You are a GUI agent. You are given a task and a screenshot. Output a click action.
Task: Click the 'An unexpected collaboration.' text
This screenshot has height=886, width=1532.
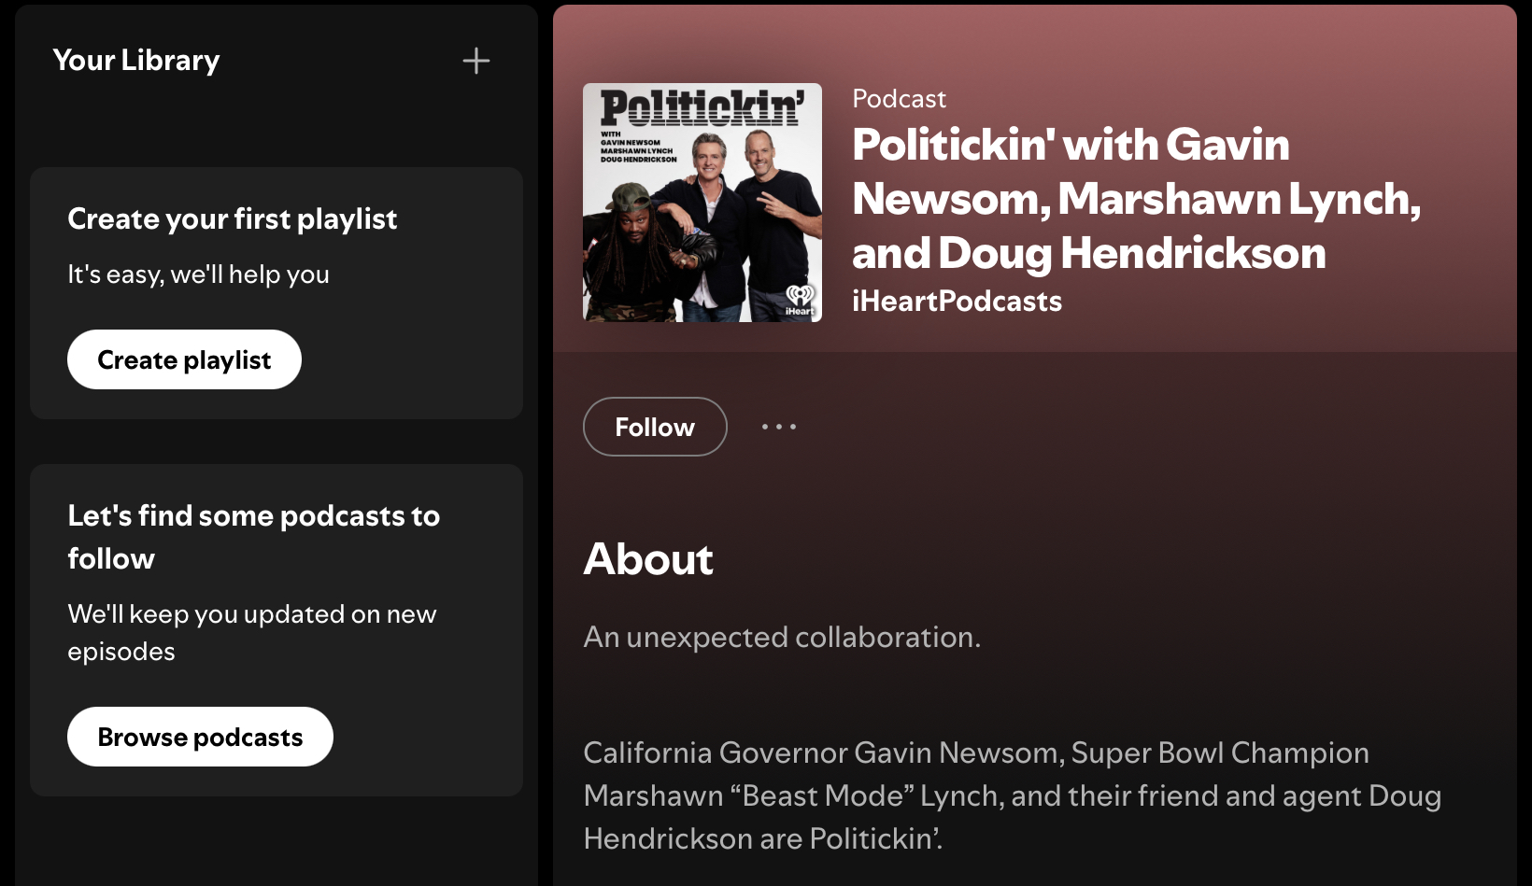tap(782, 637)
